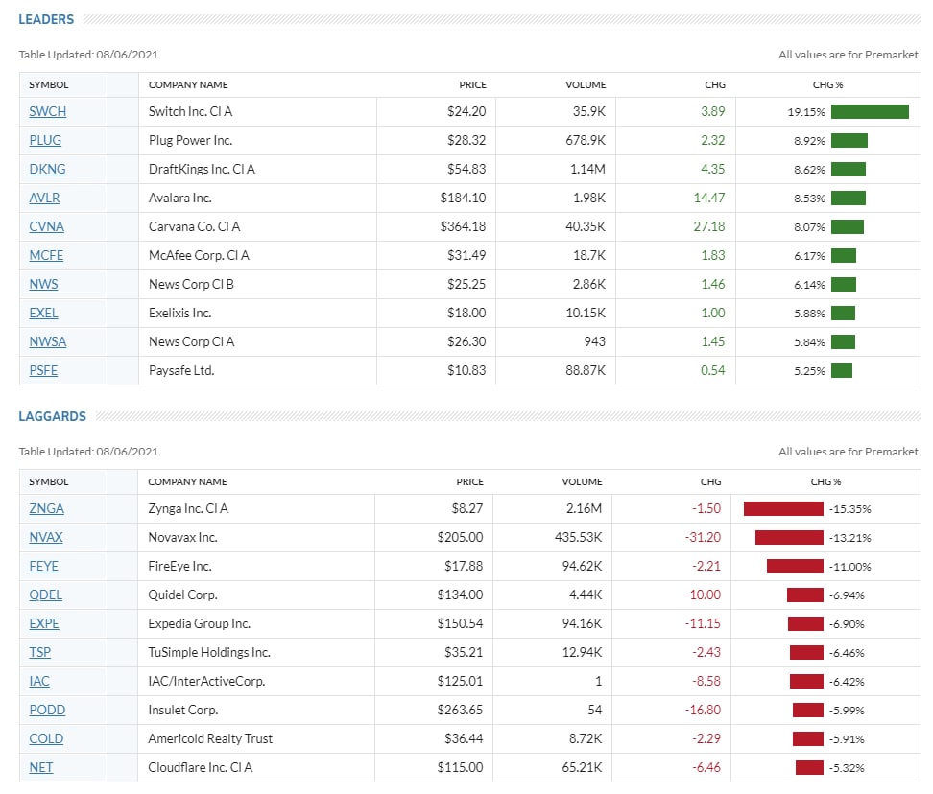Click the Leaders CHG % column header
The width and height of the screenshot is (933, 794).
click(x=827, y=85)
